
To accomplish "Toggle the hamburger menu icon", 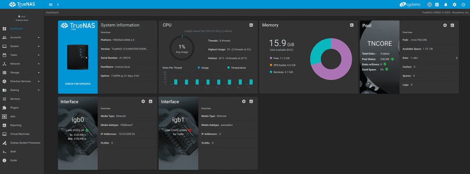I will [x=50, y=5].
